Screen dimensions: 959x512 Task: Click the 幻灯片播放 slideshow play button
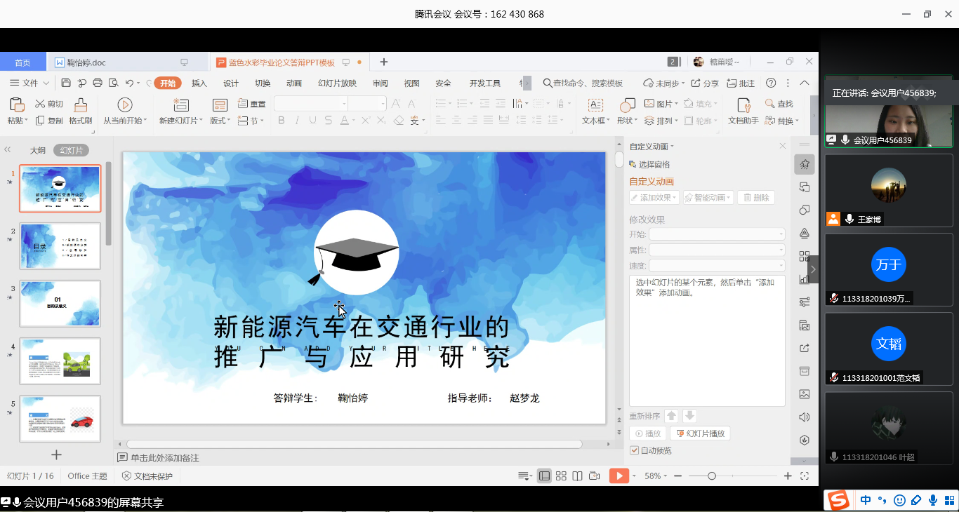pyautogui.click(x=700, y=433)
